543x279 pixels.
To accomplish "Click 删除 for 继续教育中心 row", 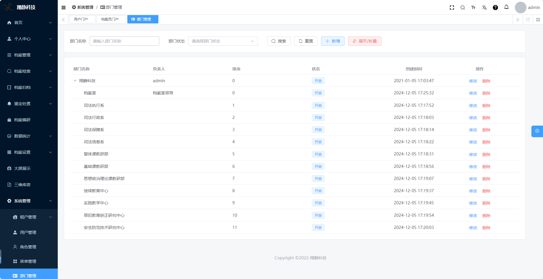I will (486, 191).
